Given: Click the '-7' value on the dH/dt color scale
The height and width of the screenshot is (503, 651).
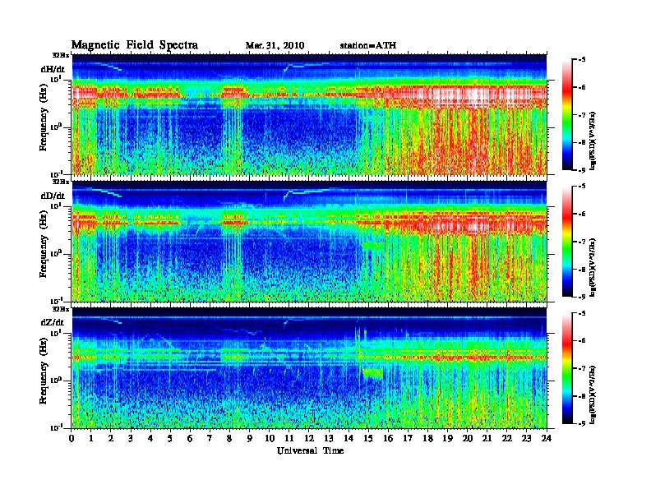Looking at the screenshot, I should point(582,115).
